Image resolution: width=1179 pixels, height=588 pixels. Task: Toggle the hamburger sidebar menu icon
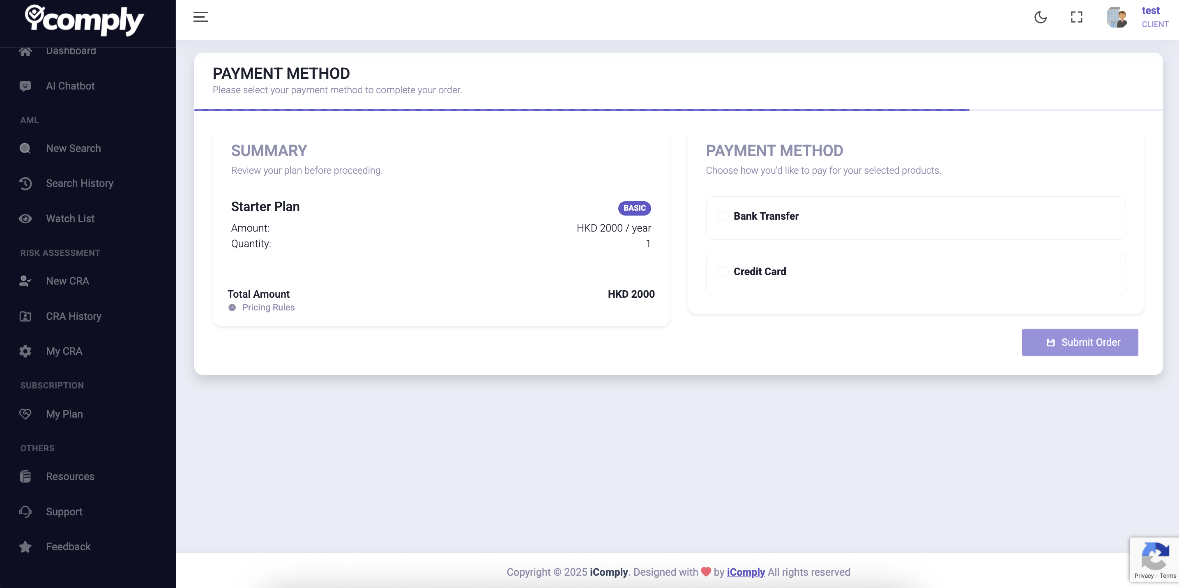point(200,17)
